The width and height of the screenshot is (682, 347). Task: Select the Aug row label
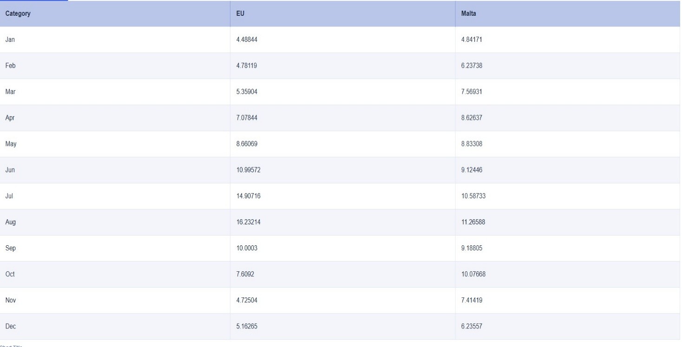10,222
